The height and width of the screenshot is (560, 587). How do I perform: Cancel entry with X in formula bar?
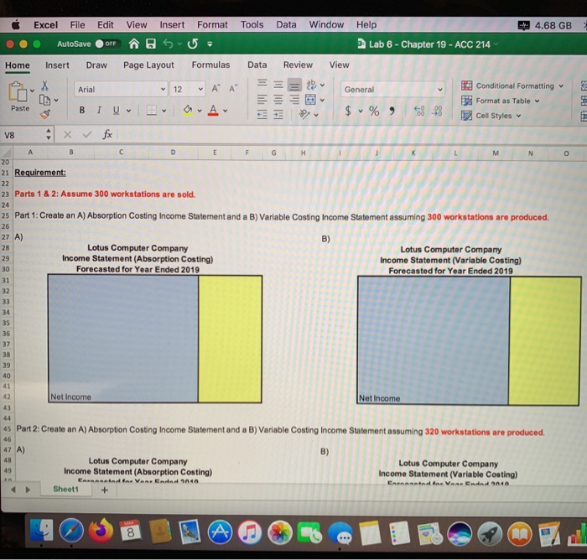[67, 134]
